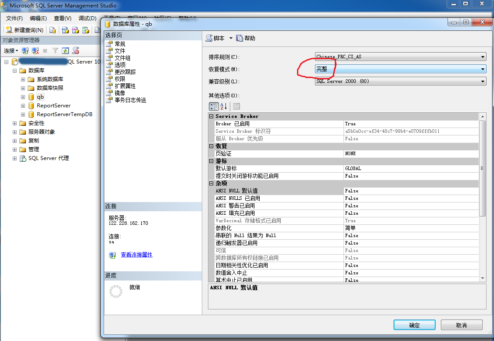Select the qb database icon
494x341 pixels.
(31, 97)
